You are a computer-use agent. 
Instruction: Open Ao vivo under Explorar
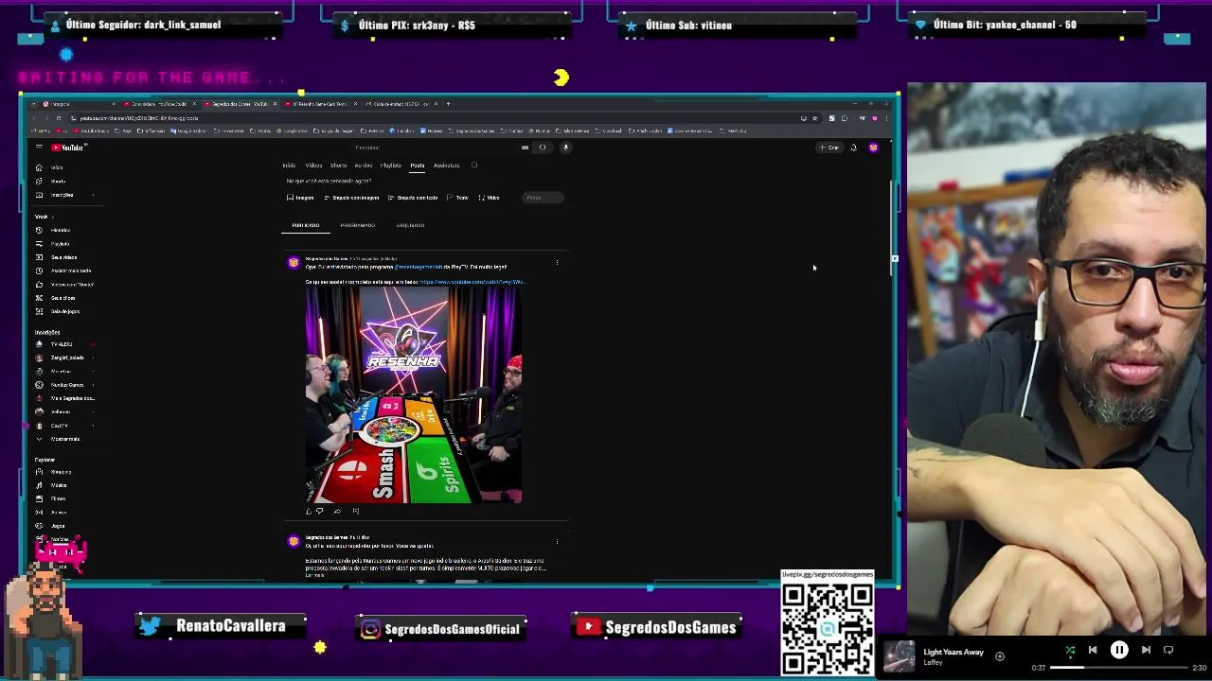point(59,513)
